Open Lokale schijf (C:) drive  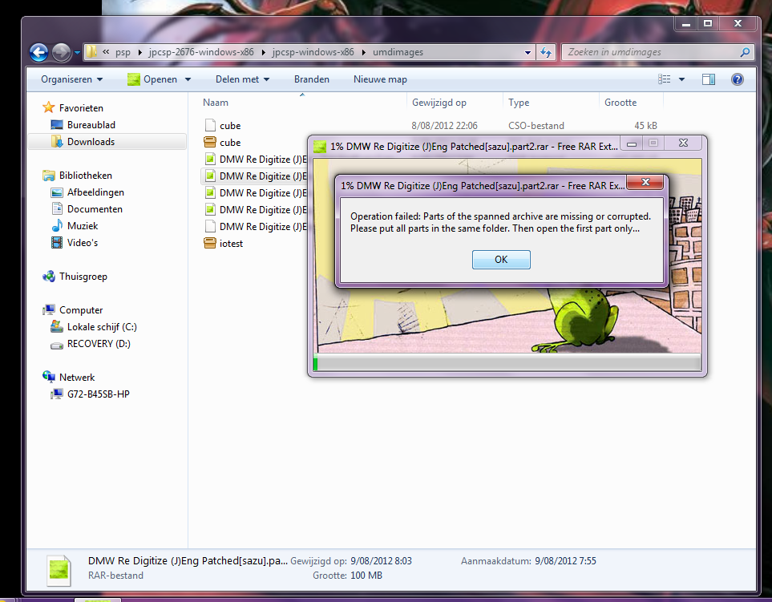[x=102, y=327]
